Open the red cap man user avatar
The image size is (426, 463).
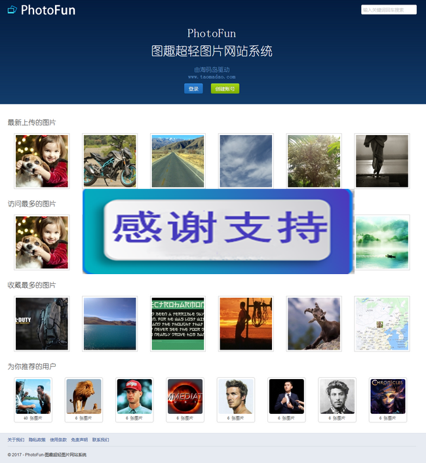[134, 396]
